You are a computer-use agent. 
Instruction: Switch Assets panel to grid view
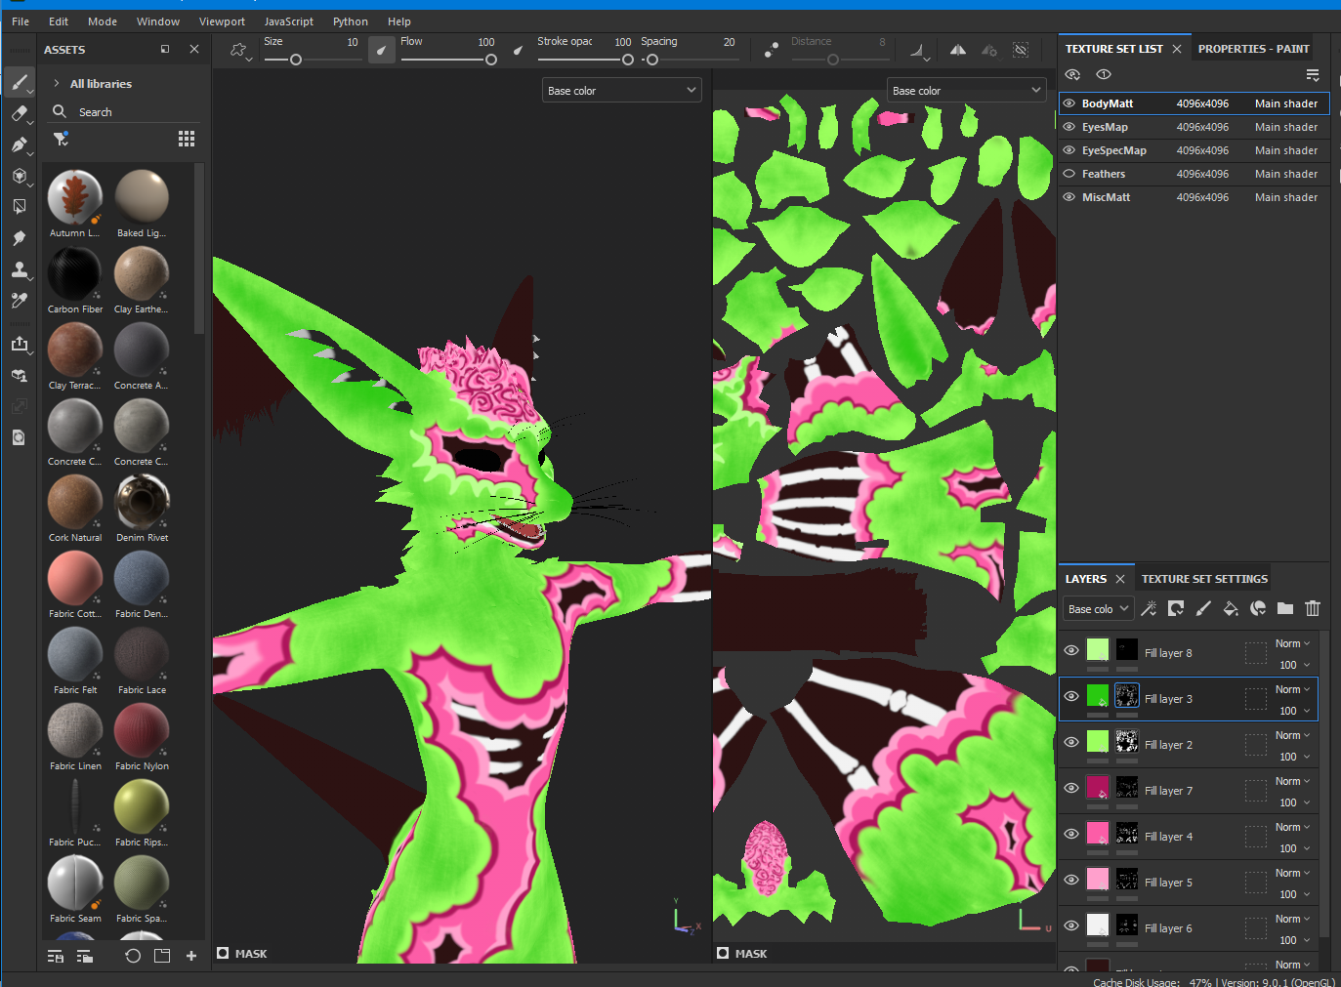coord(187,139)
